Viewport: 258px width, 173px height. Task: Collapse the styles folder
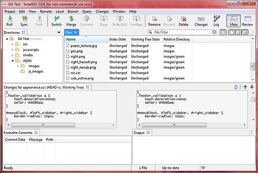(12, 61)
